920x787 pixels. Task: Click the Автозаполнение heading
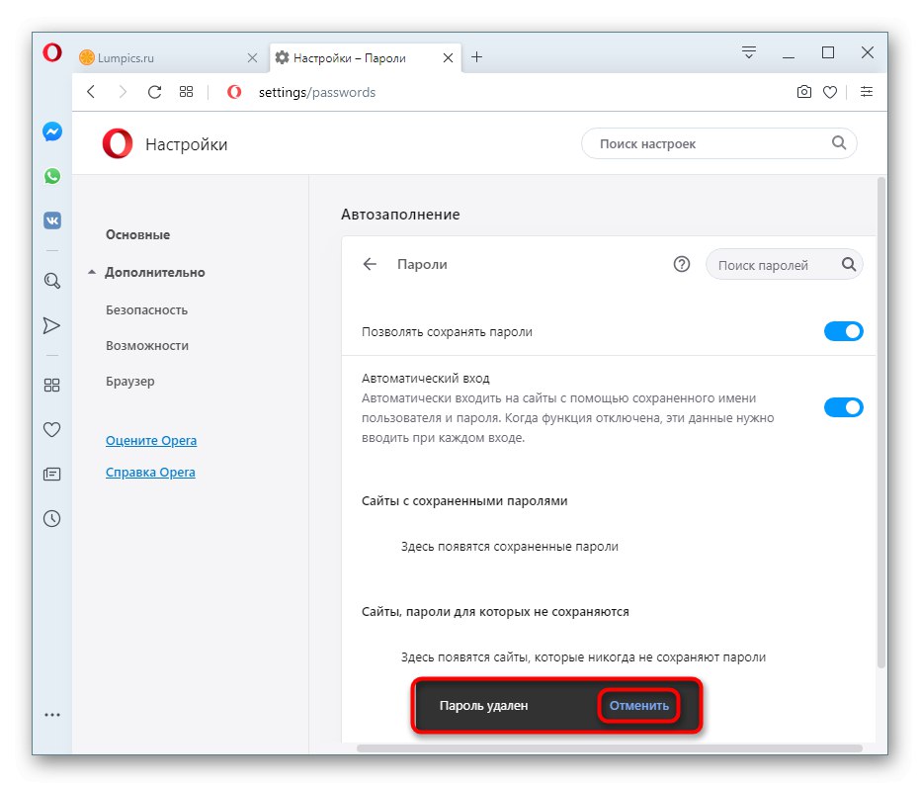coord(401,215)
